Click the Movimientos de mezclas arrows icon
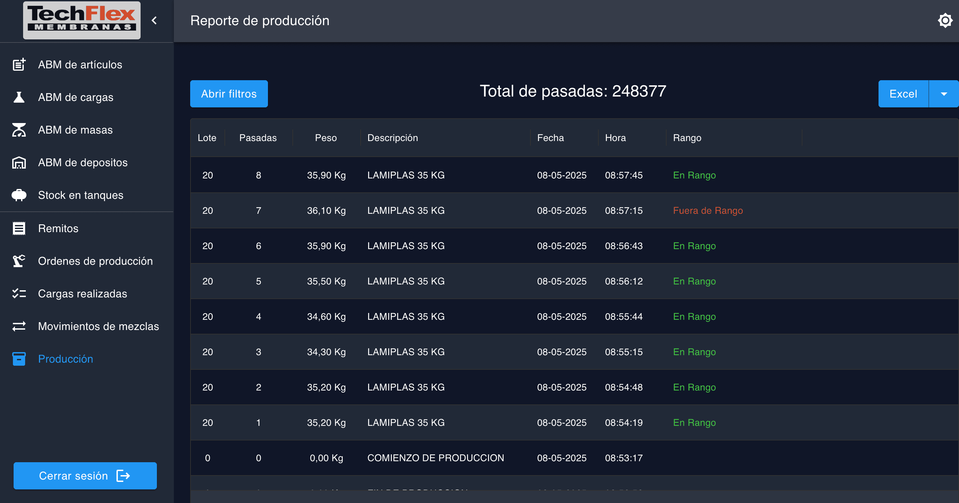959x503 pixels. (19, 326)
